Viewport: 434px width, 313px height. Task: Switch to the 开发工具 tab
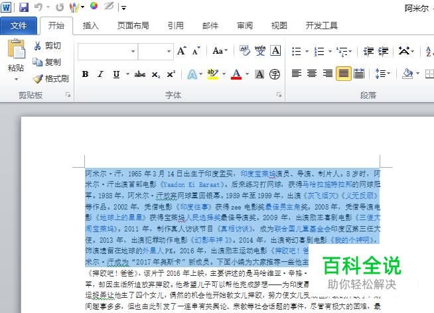point(322,26)
